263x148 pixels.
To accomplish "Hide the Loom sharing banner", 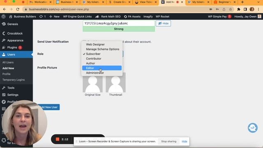I will [185, 141].
